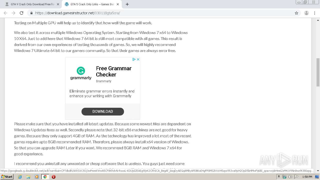Launch Internet Explorer from taskbar
The image size is (320, 180).
20,177
